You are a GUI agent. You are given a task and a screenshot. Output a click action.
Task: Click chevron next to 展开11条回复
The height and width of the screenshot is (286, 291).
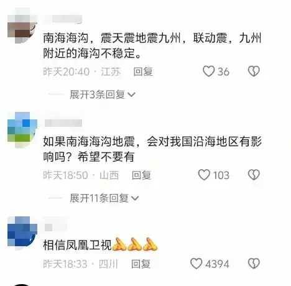click(x=135, y=198)
